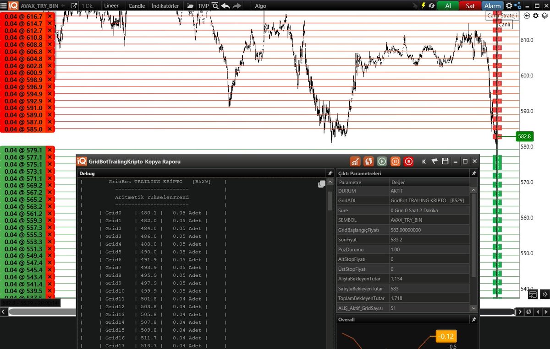
Task: Open the İndikatörler menu
Action: 165,6
